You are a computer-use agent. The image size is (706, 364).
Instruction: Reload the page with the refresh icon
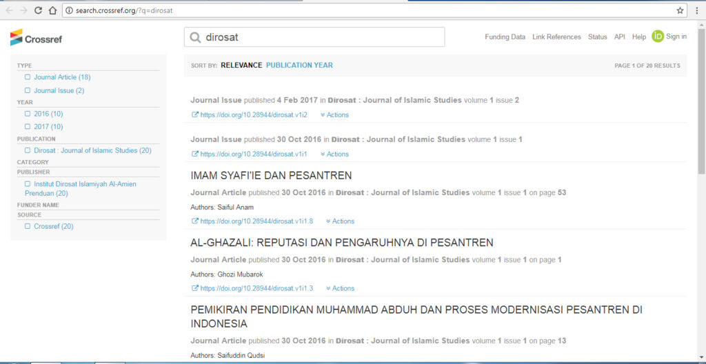[39, 10]
